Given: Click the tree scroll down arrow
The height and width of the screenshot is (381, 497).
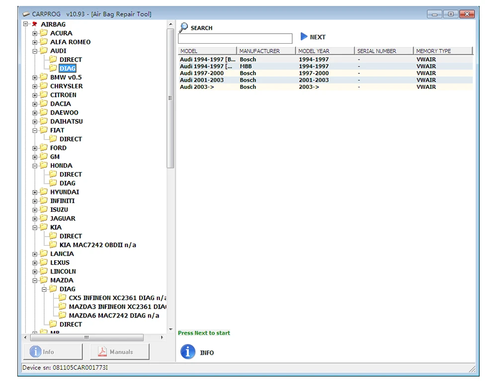Looking at the screenshot, I should click(x=171, y=329).
